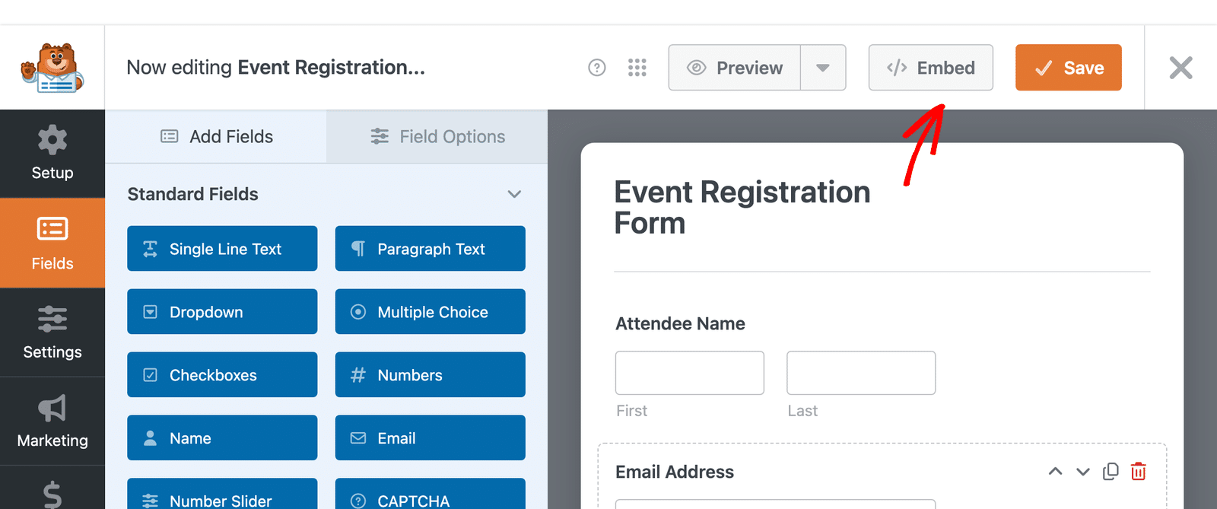The height and width of the screenshot is (509, 1217).
Task: Duplicate the Email Address field
Action: coord(1111,472)
